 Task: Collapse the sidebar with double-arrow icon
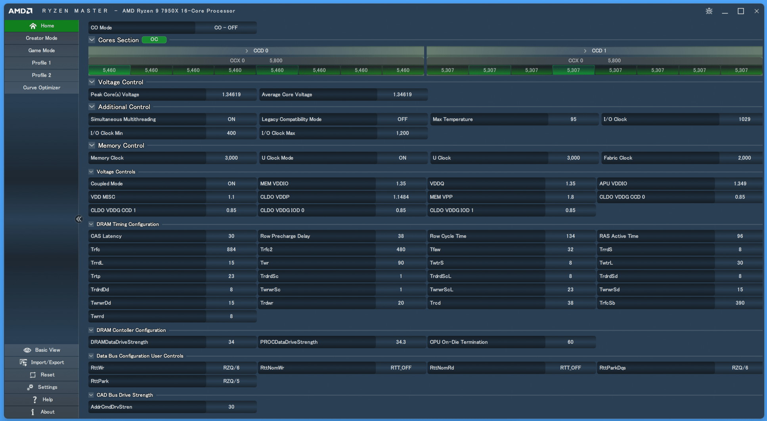tap(78, 219)
